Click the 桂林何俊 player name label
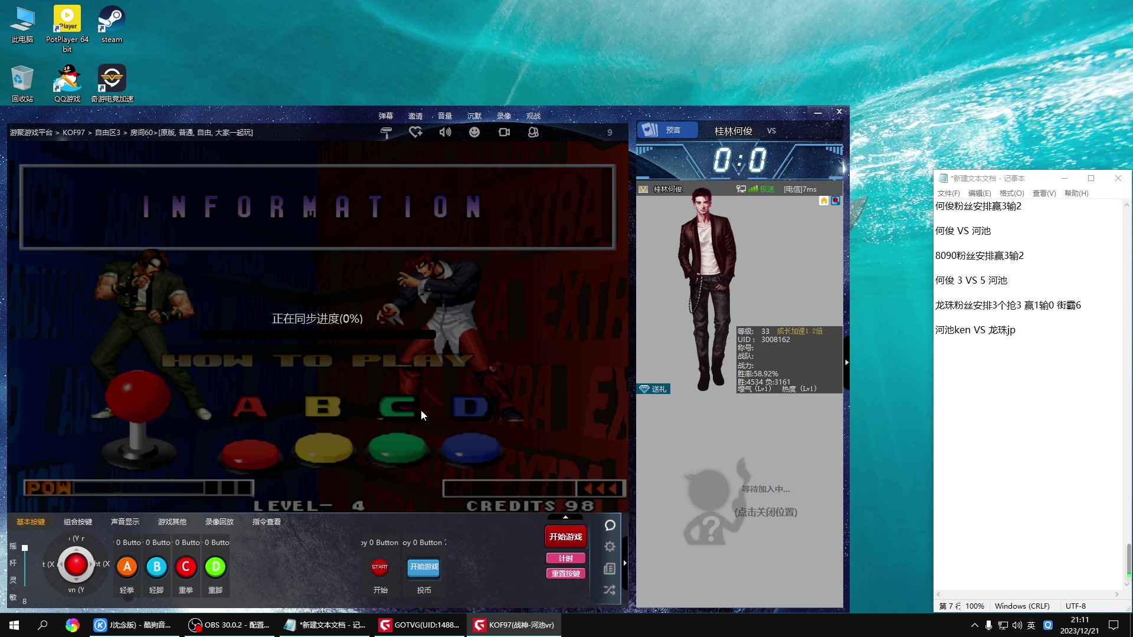 tap(733, 131)
